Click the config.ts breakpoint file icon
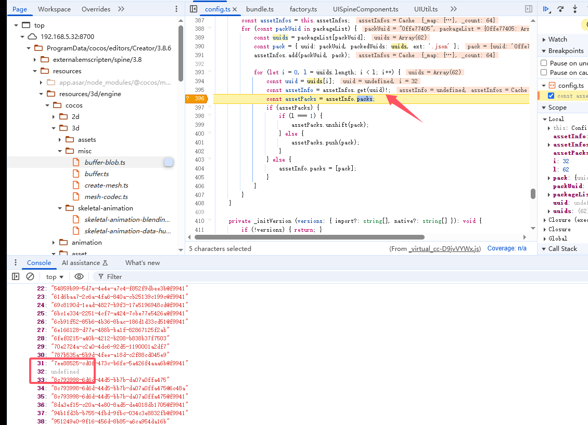 point(552,85)
